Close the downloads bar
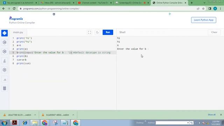 (221, 115)
